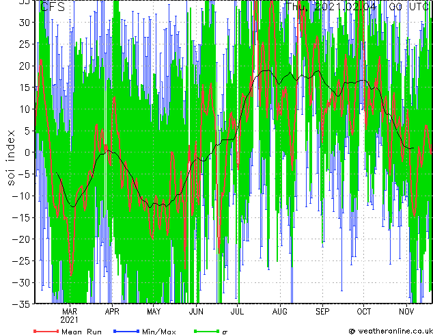
Task: Click the -20 y-axis value
Action: click(x=21, y=239)
